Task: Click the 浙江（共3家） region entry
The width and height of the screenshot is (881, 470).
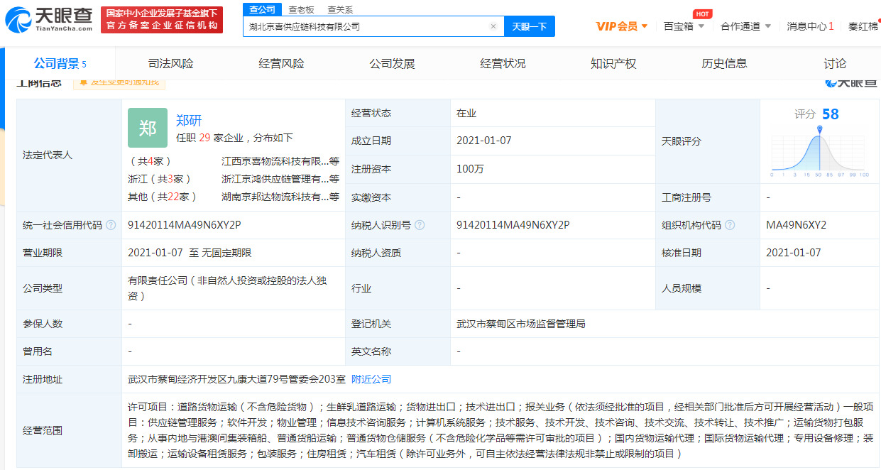Action: pyautogui.click(x=160, y=179)
